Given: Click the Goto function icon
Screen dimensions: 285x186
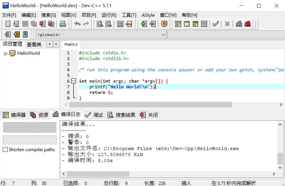Looking at the screenshot, I should point(120,24).
